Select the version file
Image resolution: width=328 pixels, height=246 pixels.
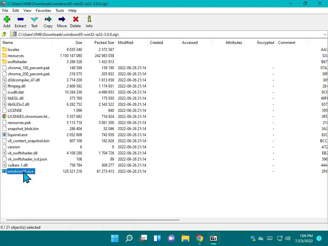[x=13, y=147]
